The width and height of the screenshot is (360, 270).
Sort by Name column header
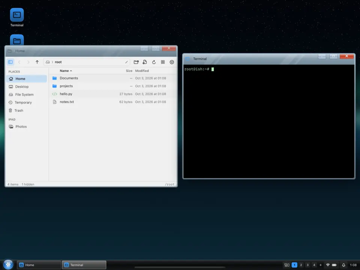pyautogui.click(x=66, y=71)
